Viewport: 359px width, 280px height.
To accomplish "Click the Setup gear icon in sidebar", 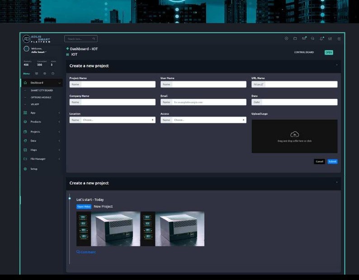I will tap(25, 169).
